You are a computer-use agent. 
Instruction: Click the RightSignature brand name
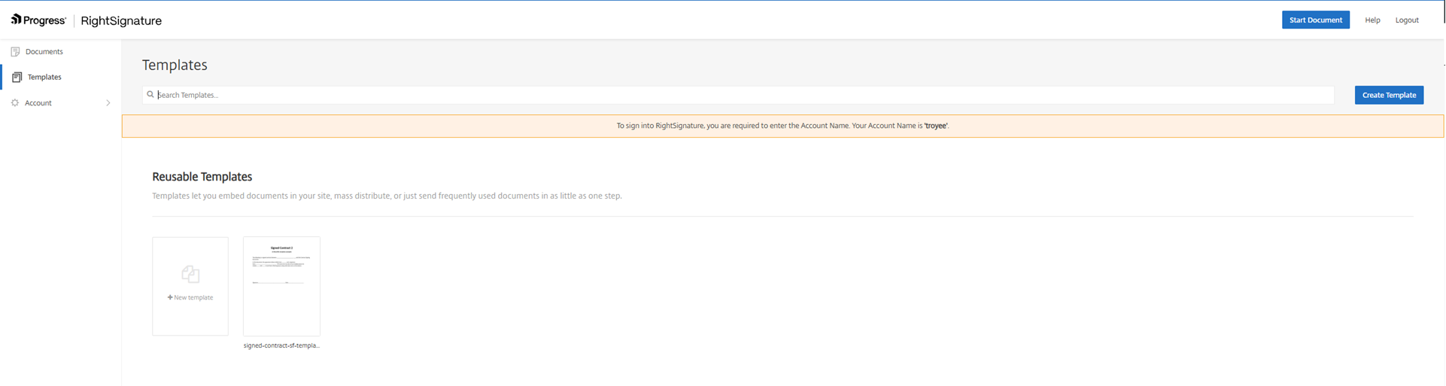click(121, 21)
